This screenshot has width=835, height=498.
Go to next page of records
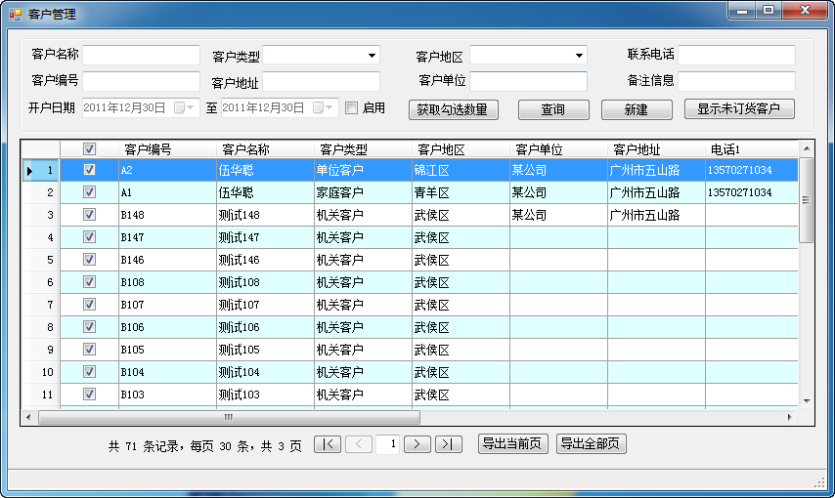pyautogui.click(x=417, y=443)
